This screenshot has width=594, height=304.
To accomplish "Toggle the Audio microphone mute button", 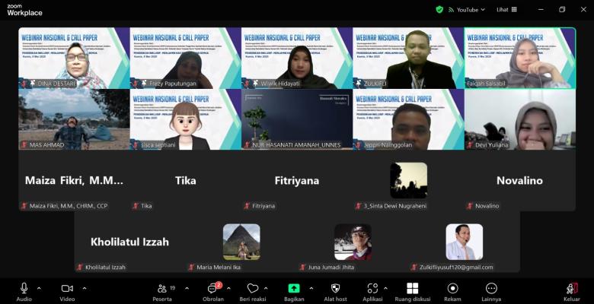I will [x=24, y=289].
